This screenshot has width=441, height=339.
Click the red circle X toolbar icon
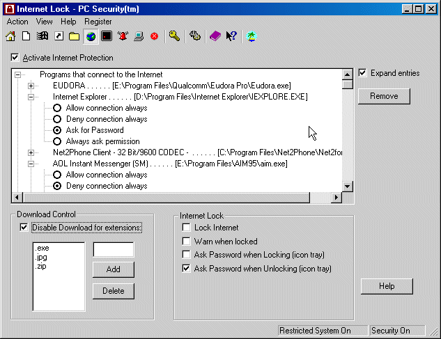[154, 36]
